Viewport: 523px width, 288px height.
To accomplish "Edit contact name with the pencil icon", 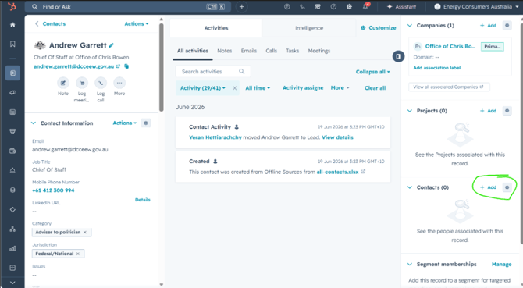I will click(x=112, y=45).
